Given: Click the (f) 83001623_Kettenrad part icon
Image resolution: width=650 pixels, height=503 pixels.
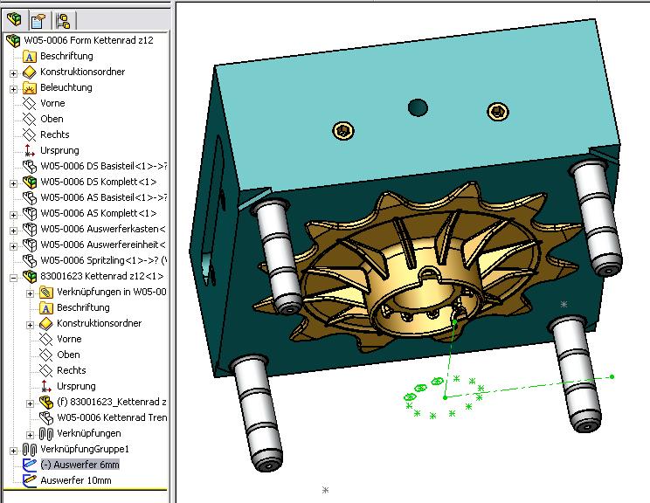Looking at the screenshot, I should [46, 402].
